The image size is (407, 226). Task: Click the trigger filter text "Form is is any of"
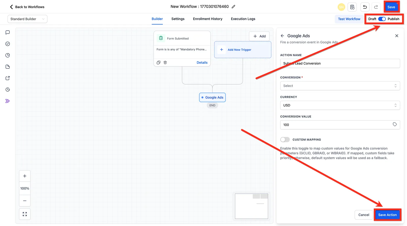coord(182,49)
